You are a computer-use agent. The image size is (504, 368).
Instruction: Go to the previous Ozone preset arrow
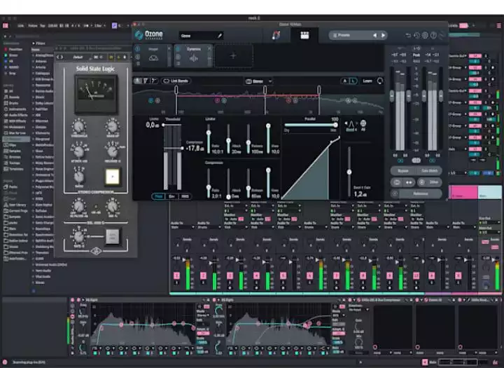click(x=374, y=35)
